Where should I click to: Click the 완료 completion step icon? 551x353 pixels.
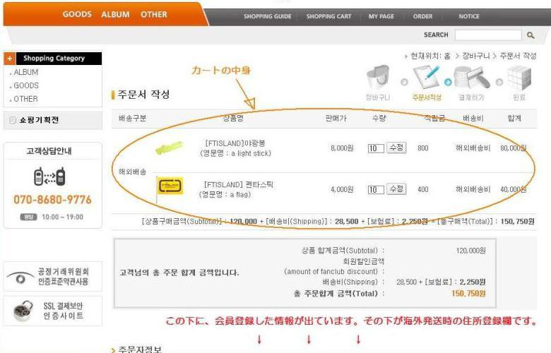coord(519,77)
